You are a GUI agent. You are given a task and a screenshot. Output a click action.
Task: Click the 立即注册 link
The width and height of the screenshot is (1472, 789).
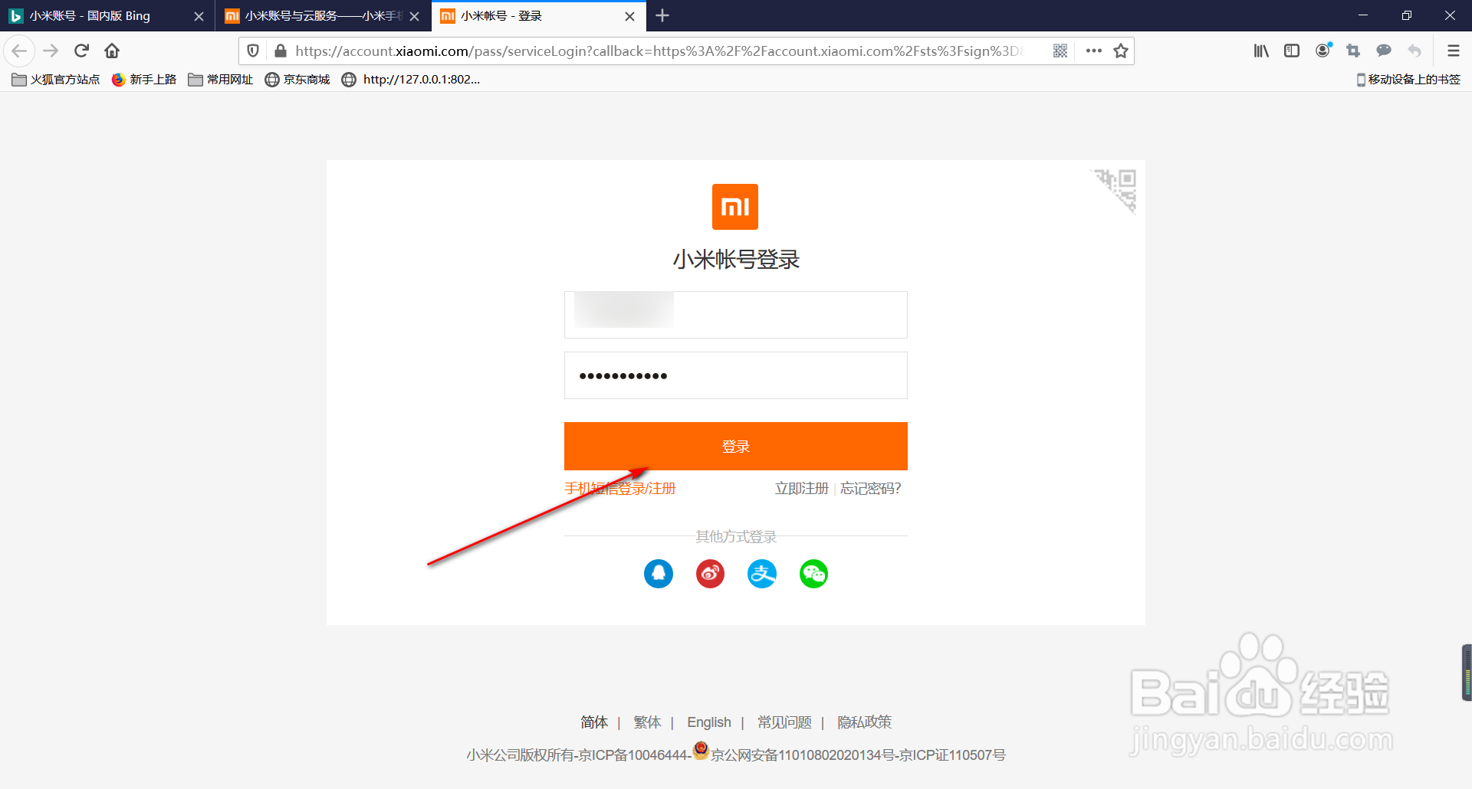tap(802, 489)
